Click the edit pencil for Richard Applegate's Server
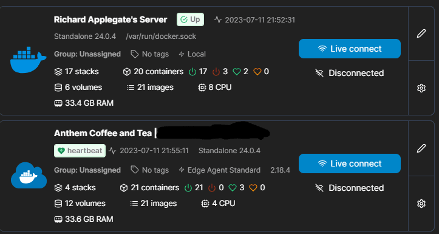The width and height of the screenshot is (439, 234). pyautogui.click(x=421, y=33)
